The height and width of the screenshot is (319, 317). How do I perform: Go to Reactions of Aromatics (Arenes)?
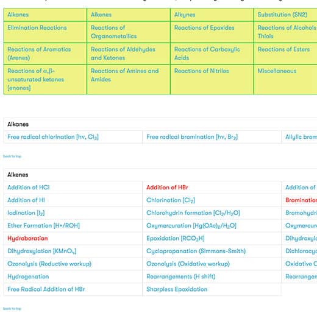click(x=39, y=54)
